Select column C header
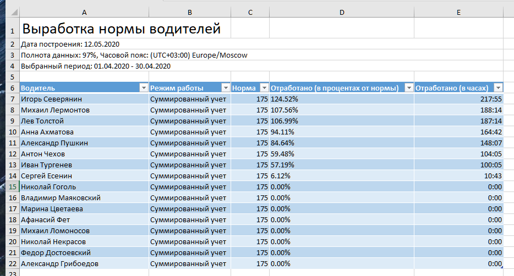This screenshot has width=514, height=276. pos(250,12)
